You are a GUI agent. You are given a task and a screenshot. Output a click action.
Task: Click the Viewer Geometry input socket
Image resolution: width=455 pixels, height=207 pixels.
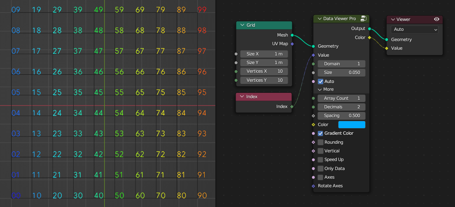pos(387,39)
